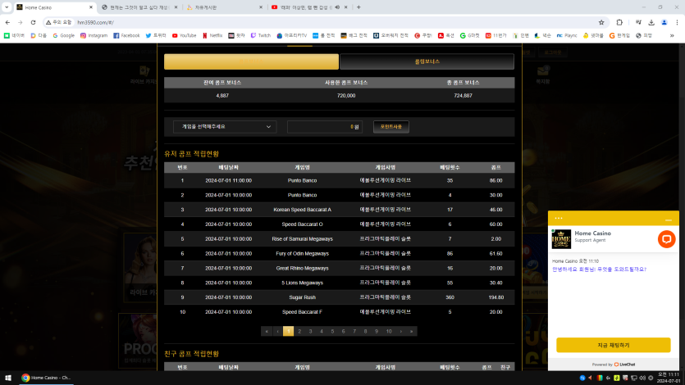The width and height of the screenshot is (685, 385).
Task: Switch to the Home Casino tab
Action: [55, 7]
